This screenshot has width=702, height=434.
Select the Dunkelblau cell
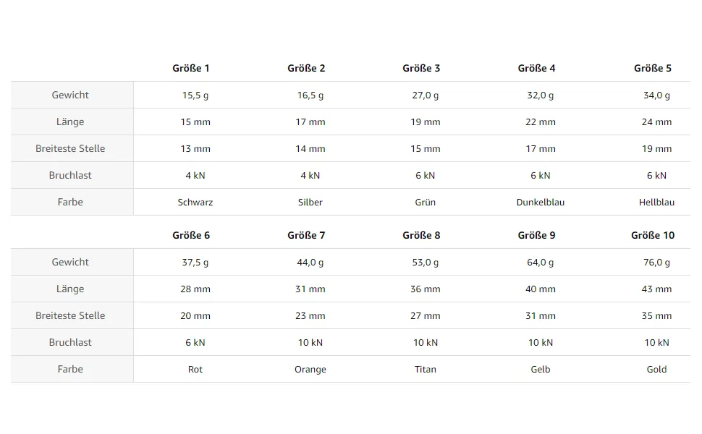(541, 203)
